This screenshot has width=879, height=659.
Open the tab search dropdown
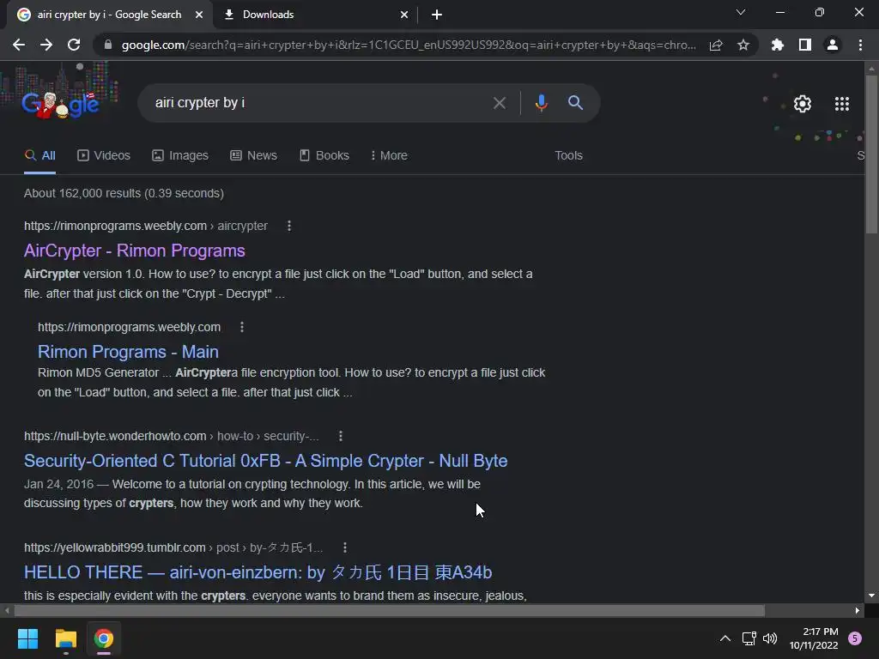[741, 12]
